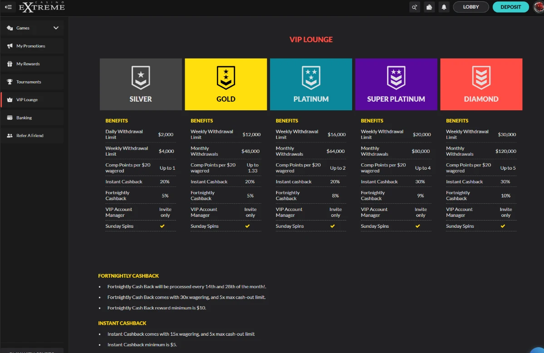The width and height of the screenshot is (544, 353).
Task: Select the DIAMOND tier label
Action: 481,99
